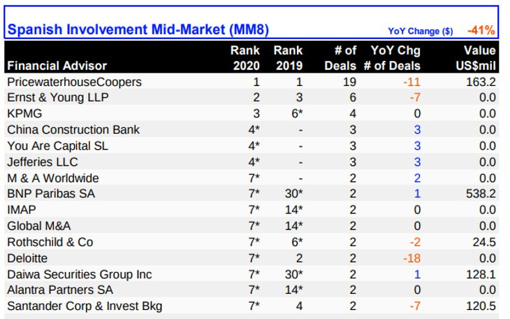
Task: Click the 'YoY Chg # of Deals' header
Action: pyautogui.click(x=392, y=58)
